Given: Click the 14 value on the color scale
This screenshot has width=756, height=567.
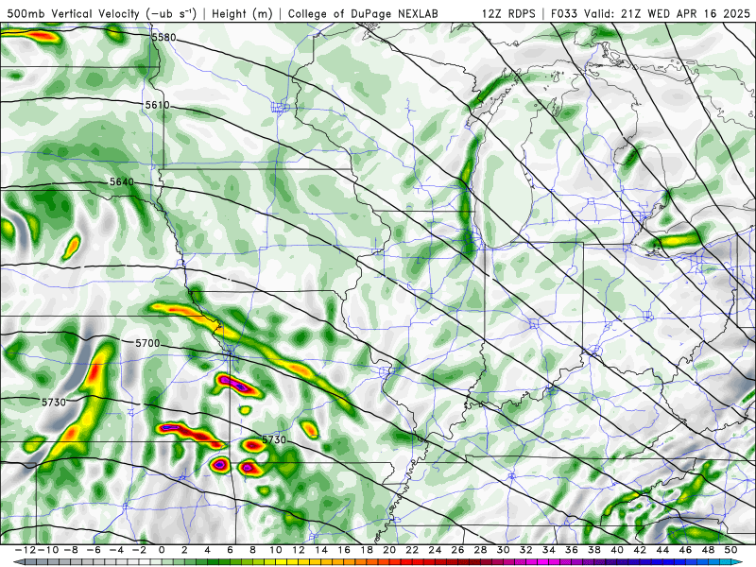Looking at the screenshot, I should pyautogui.click(x=321, y=550).
